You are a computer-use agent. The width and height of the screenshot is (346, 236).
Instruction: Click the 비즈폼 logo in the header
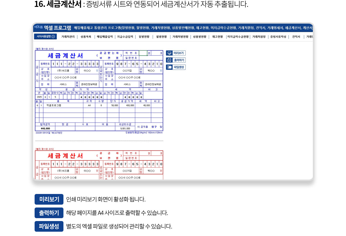38,27
